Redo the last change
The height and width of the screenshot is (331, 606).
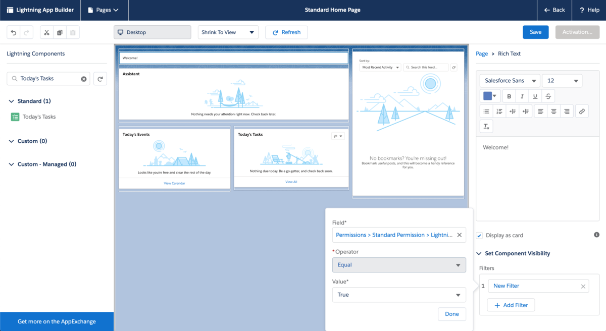[27, 32]
